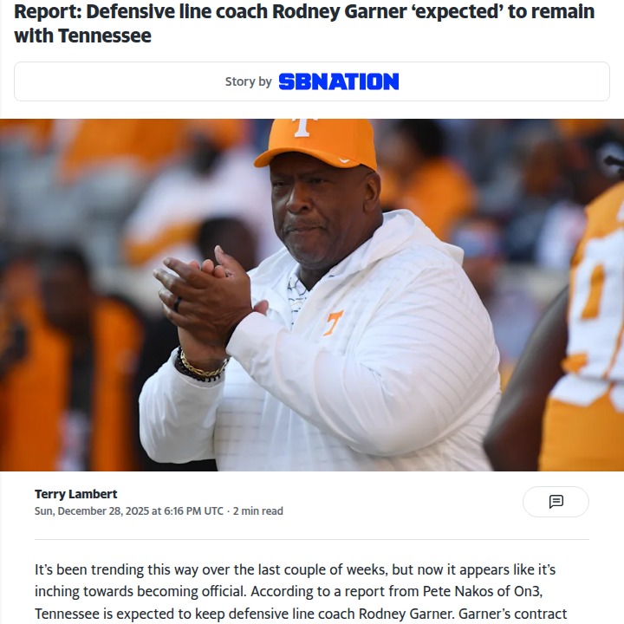Viewport: 624px width, 624px height.
Task: Open the comments speech-bubble button
Action: [556, 502]
